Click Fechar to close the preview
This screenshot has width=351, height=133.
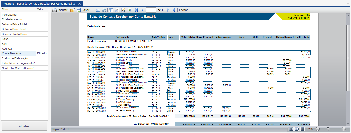pyautogui.click(x=183, y=10)
